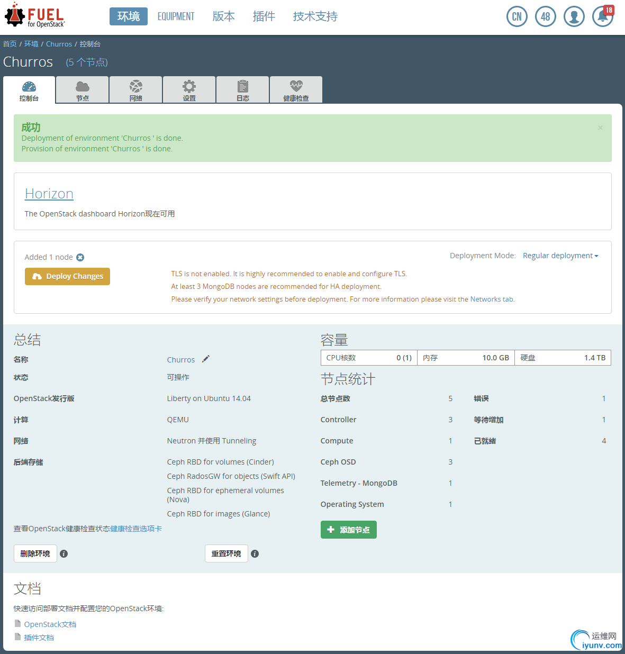Image resolution: width=625 pixels, height=654 pixels.
Task: Switch to the 日志 logs tab
Action: coord(243,90)
